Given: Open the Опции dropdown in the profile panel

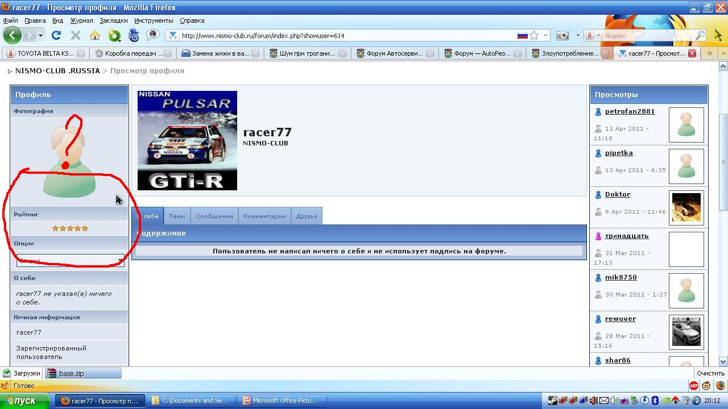Looking at the screenshot, I should 71,261.
